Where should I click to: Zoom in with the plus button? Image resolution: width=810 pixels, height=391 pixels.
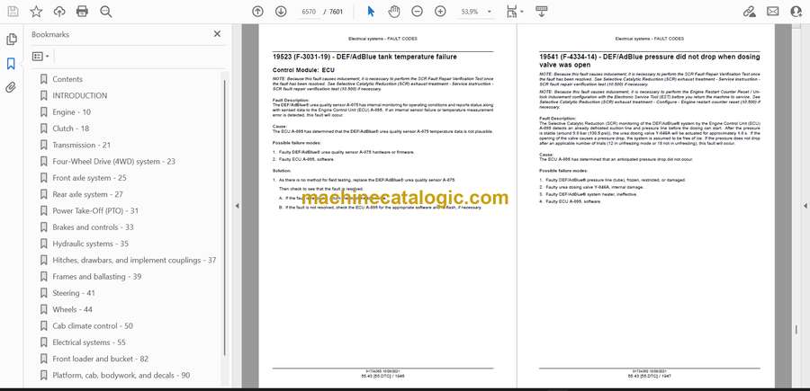click(x=440, y=12)
